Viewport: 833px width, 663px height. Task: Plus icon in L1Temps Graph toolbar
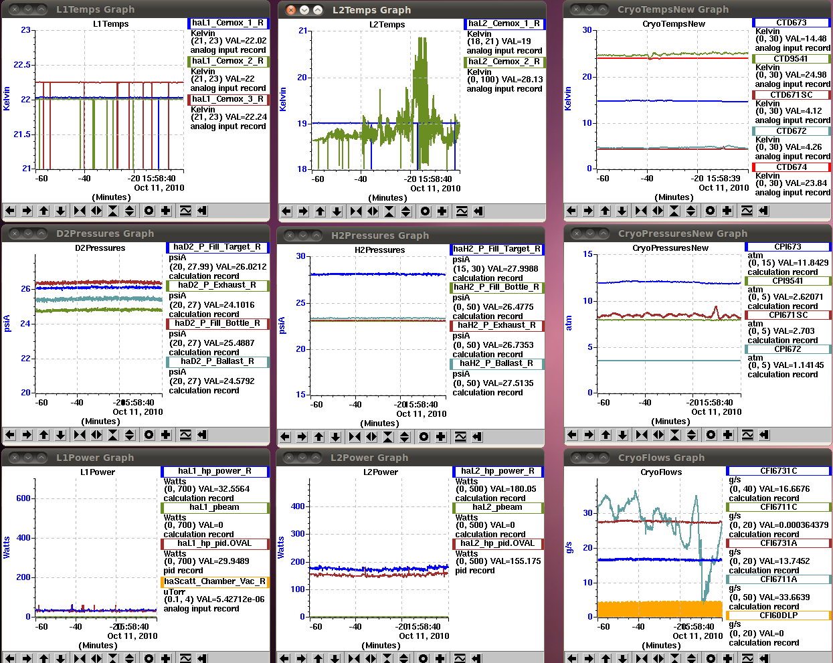click(166, 211)
